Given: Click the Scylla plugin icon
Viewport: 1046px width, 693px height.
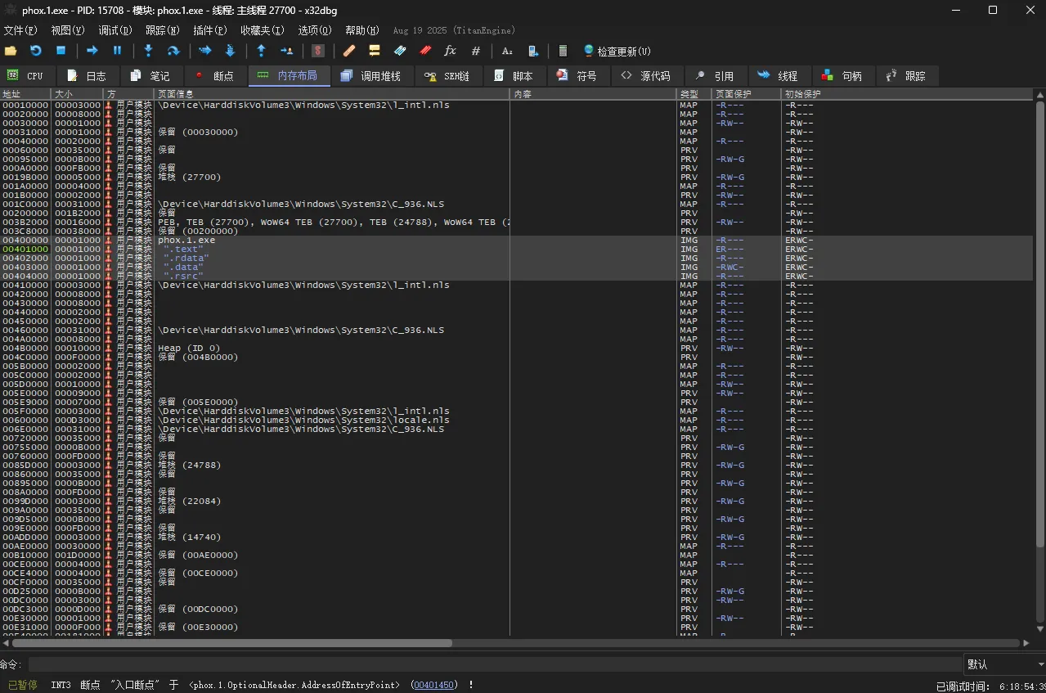Looking at the screenshot, I should click(318, 51).
